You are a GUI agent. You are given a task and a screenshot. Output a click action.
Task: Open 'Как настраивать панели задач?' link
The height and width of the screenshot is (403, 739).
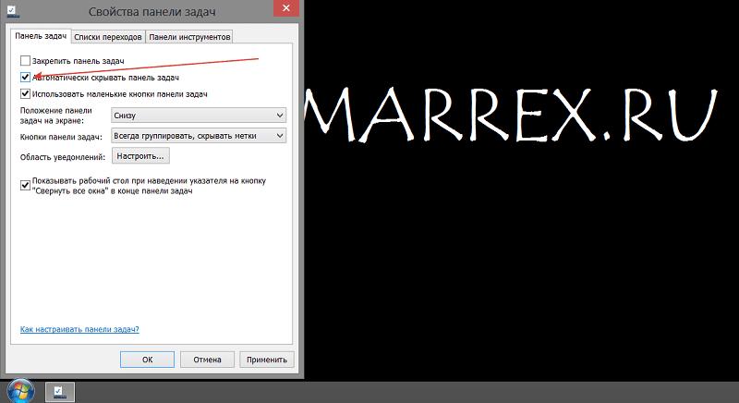(x=79, y=329)
